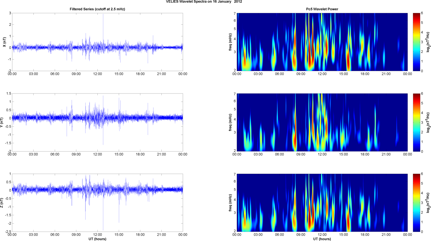Select the Y (nT) axis label
This screenshot has width=431, height=241.
2,122
